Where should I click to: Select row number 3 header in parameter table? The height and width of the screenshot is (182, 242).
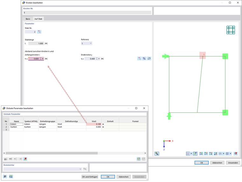(6, 130)
